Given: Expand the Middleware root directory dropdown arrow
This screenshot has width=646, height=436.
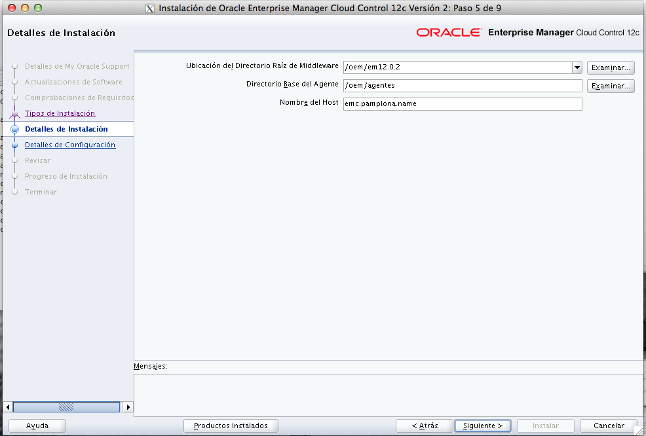Looking at the screenshot, I should point(577,67).
